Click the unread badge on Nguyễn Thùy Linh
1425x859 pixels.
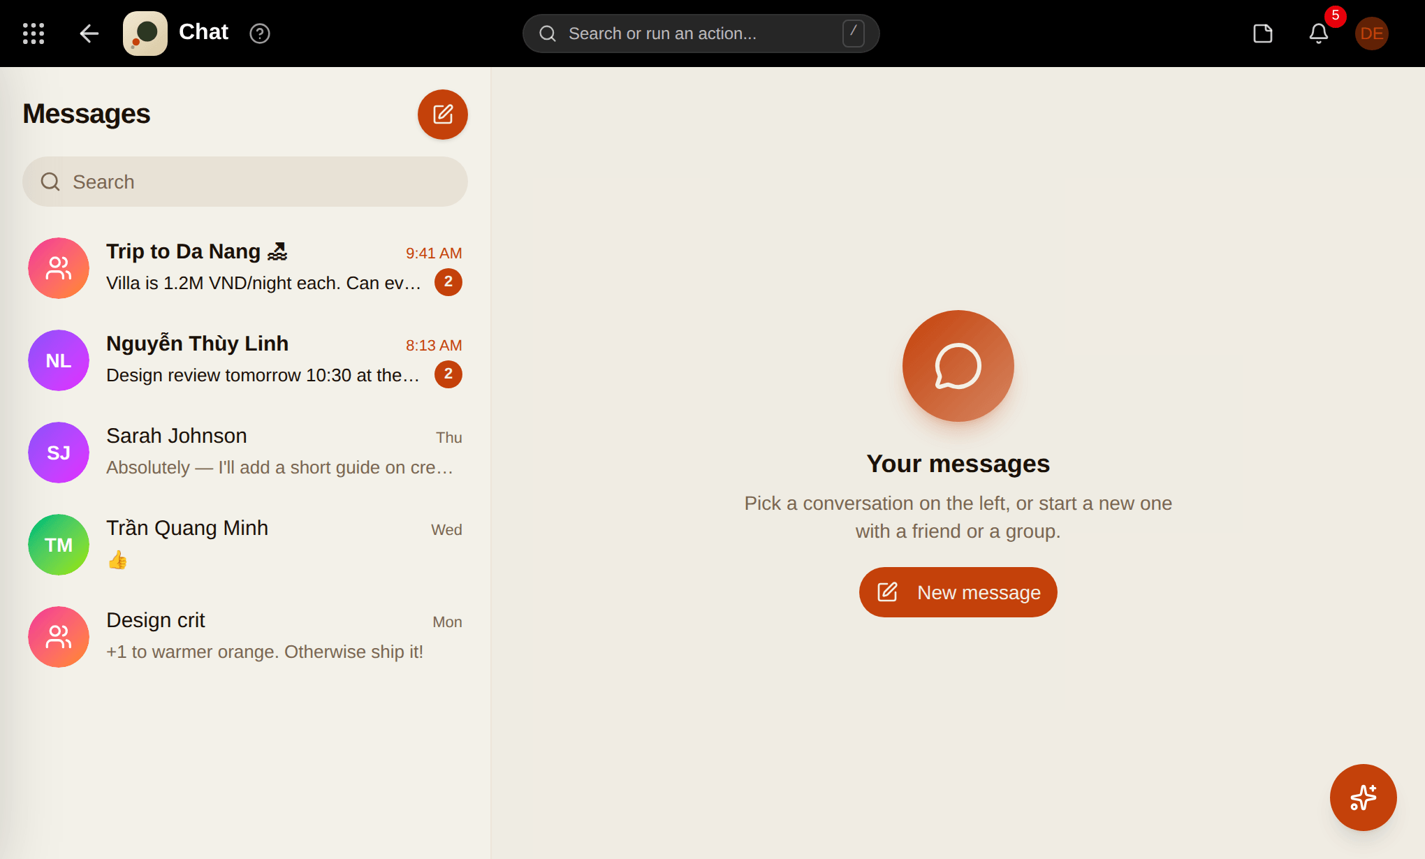click(448, 374)
